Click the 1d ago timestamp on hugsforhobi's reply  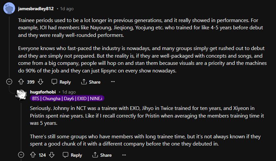pos(69,92)
